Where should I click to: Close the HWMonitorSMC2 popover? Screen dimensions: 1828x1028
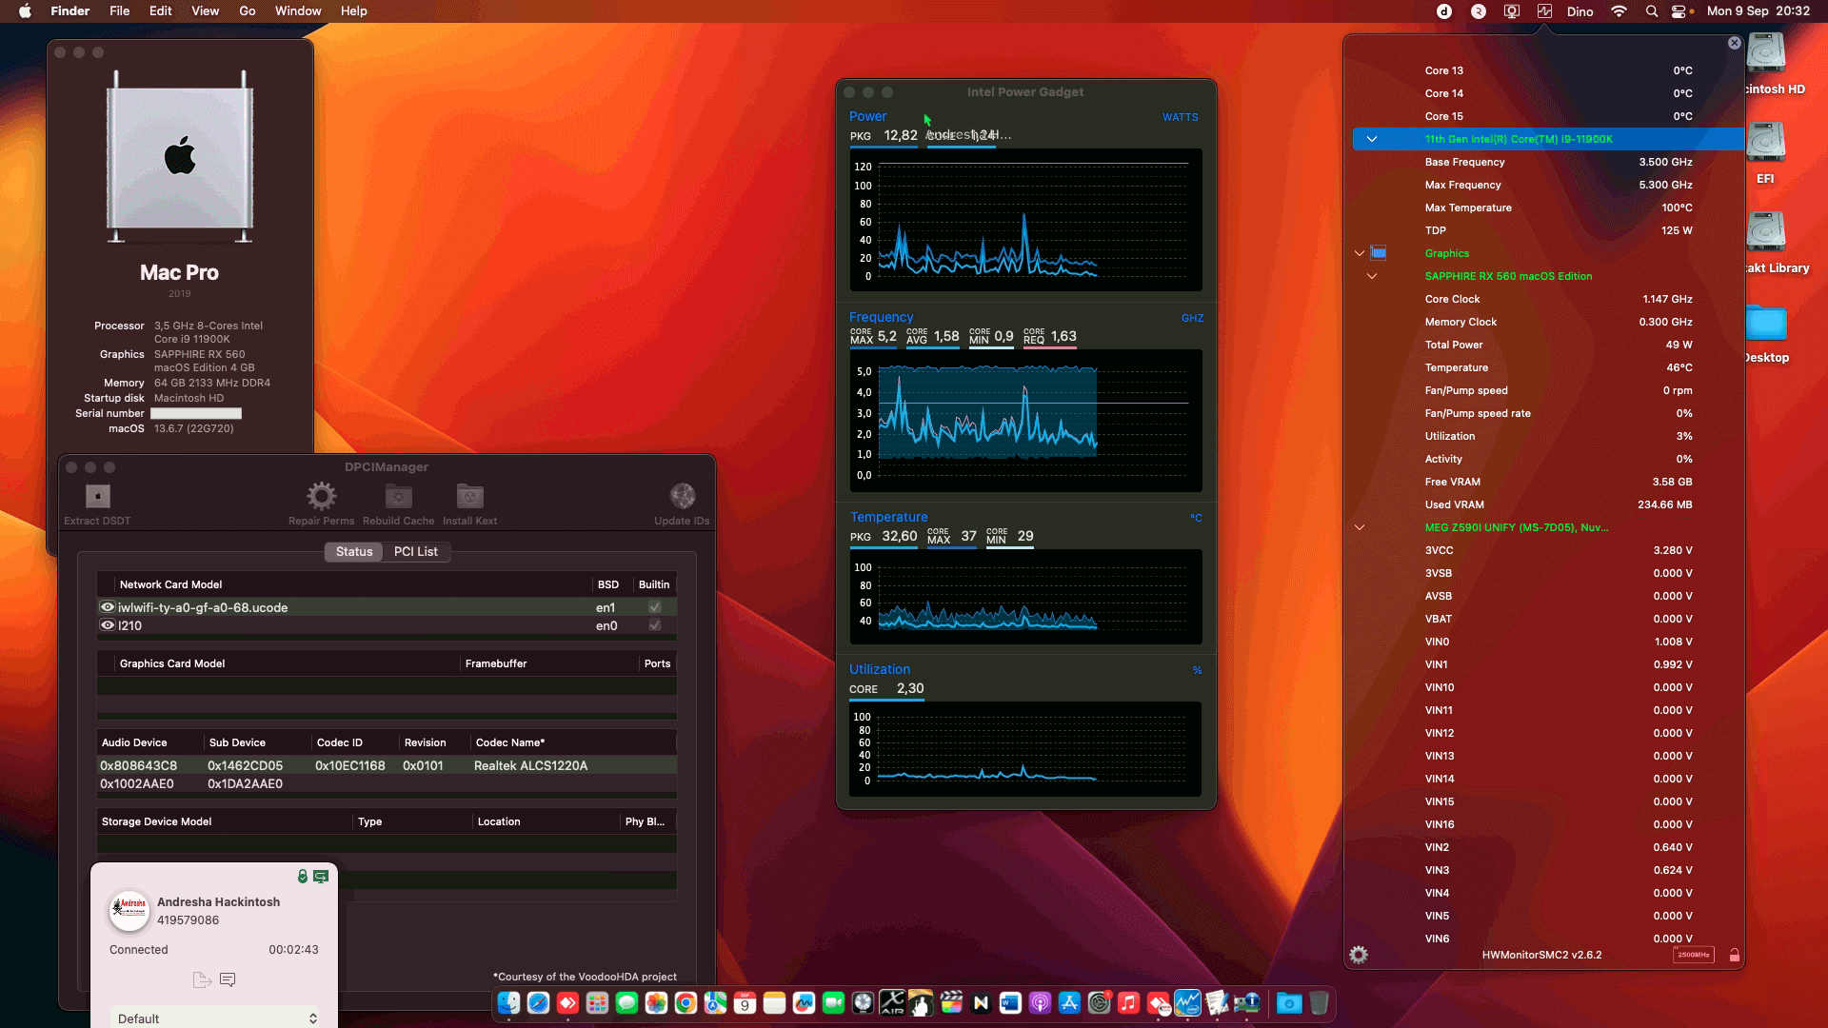(1734, 43)
